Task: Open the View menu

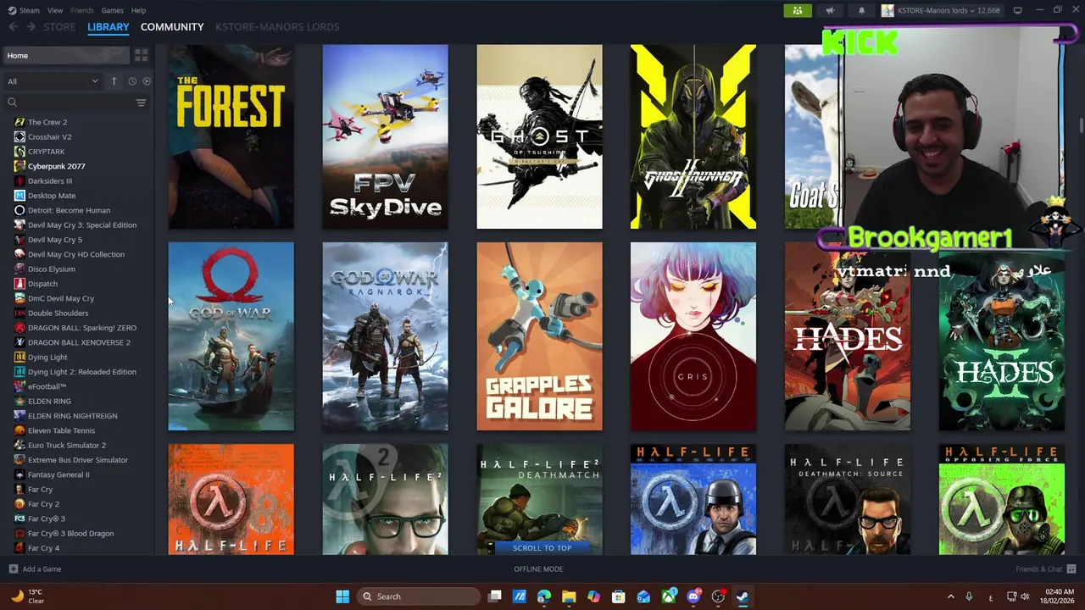Action: tap(55, 10)
